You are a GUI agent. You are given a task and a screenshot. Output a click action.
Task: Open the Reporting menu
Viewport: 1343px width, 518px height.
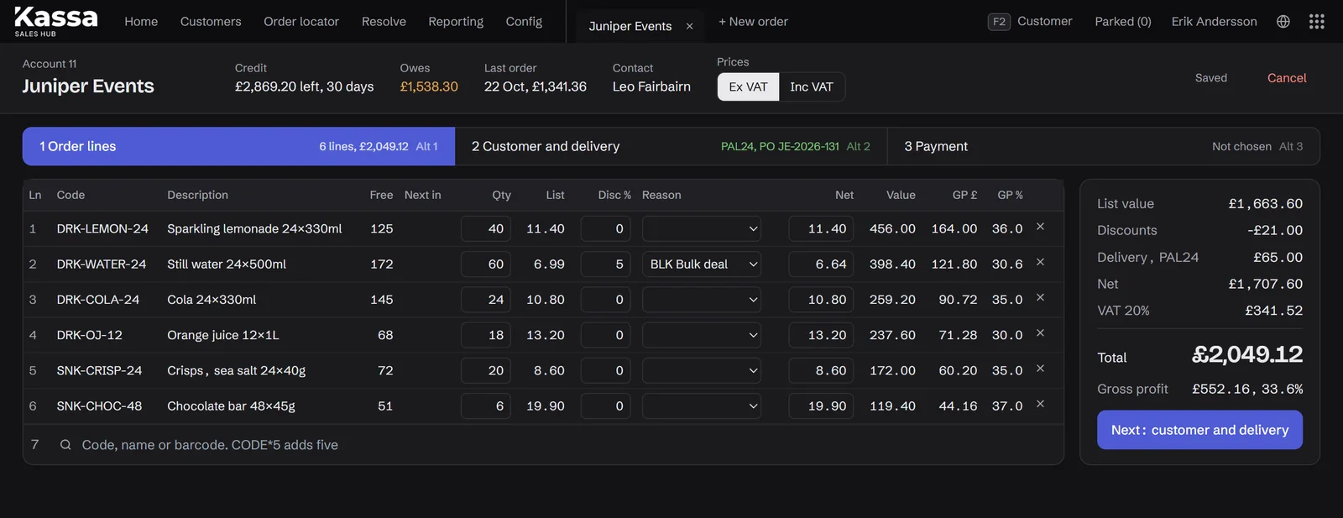pyautogui.click(x=456, y=22)
